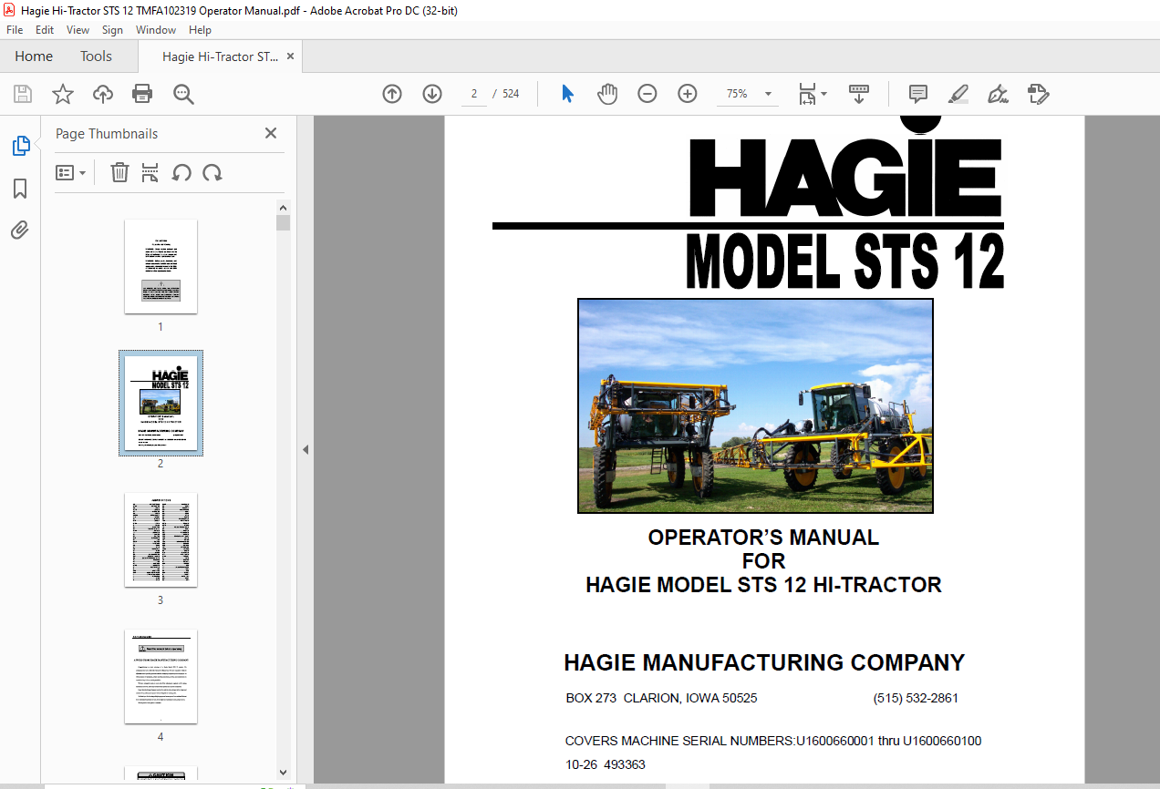
Task: Print the document with the printer icon
Action: 142,94
